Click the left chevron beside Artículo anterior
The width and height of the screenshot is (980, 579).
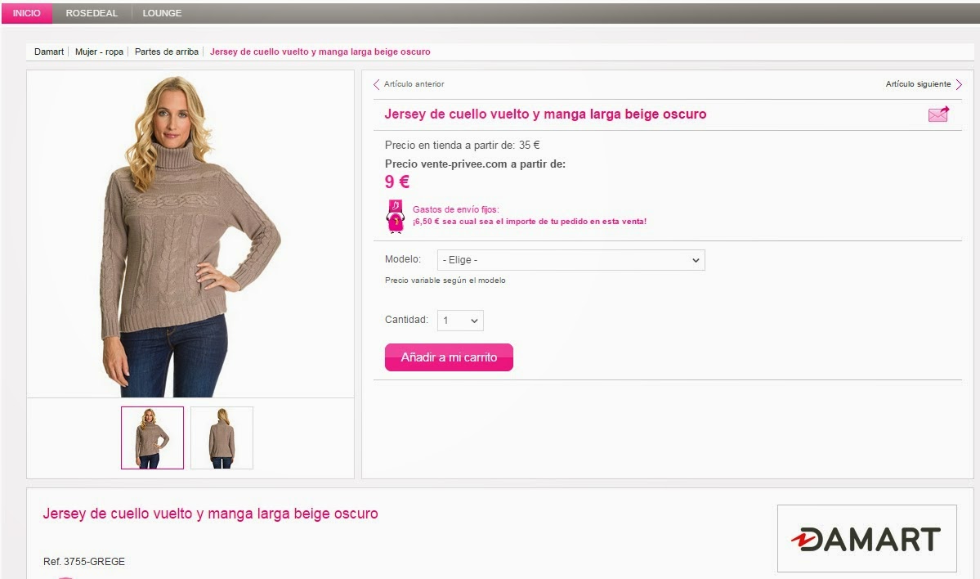click(x=376, y=84)
